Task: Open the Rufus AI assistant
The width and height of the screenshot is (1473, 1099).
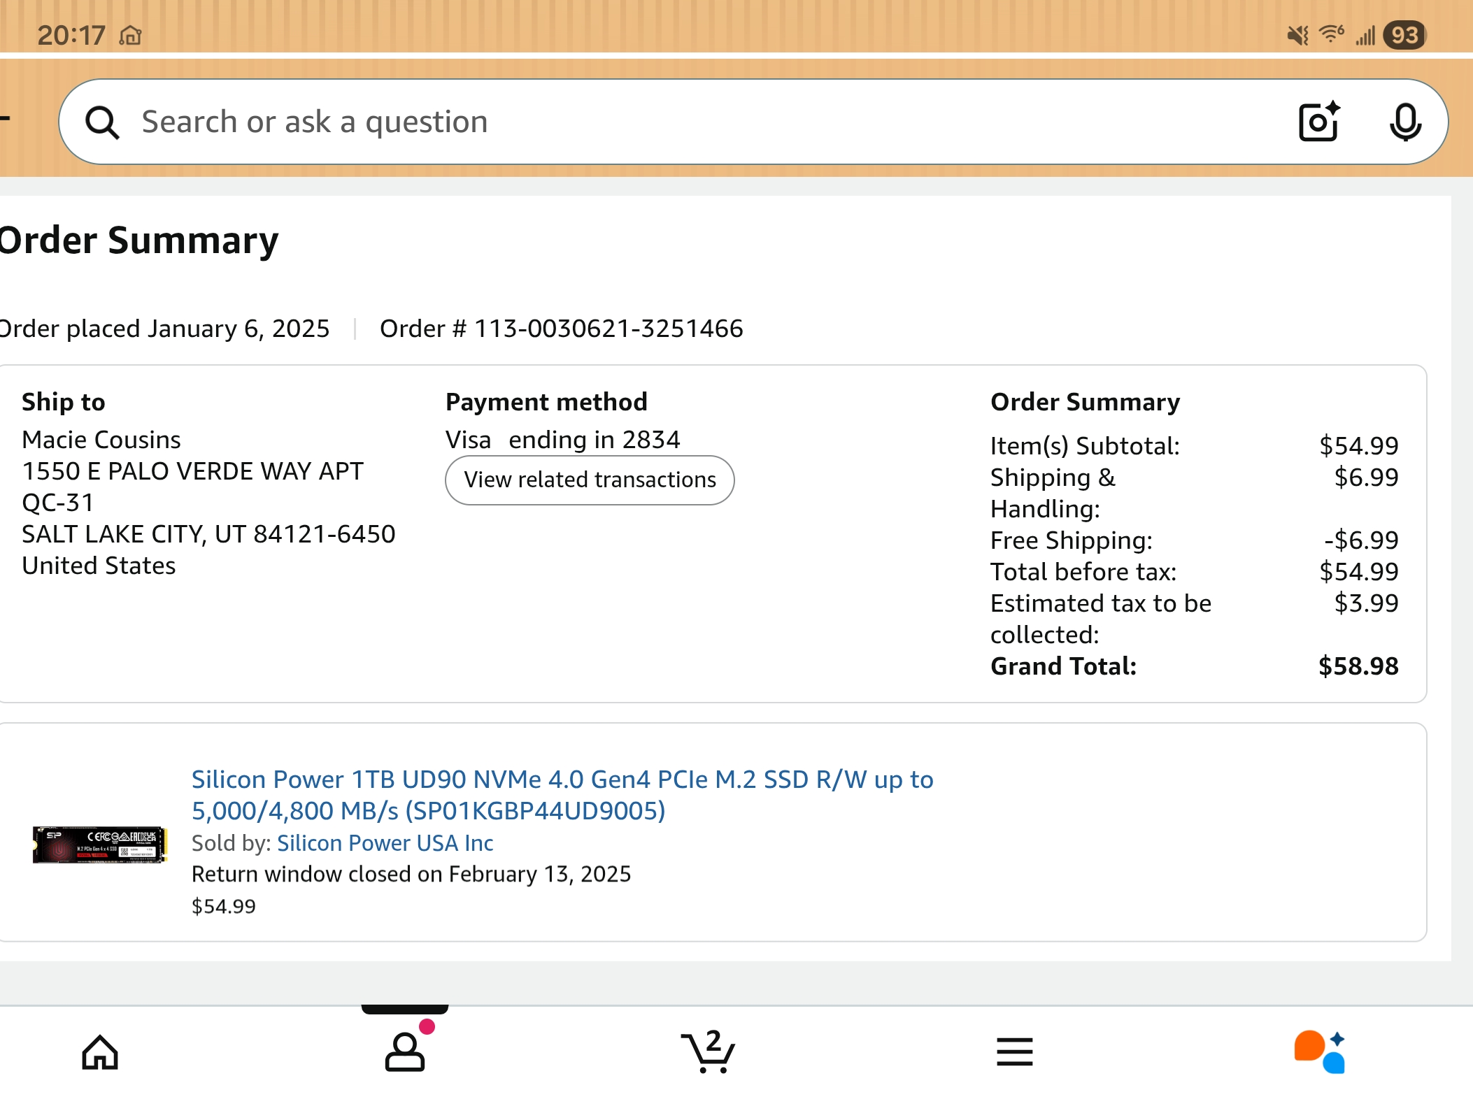Action: pyautogui.click(x=1319, y=1052)
